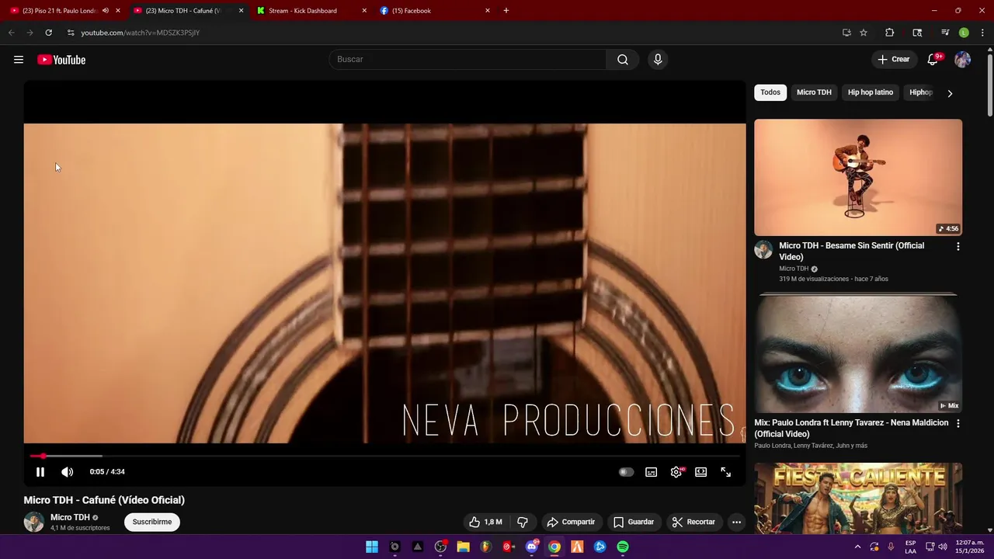The image size is (994, 559).
Task: Open the Chrome three-dot menu
Action: pyautogui.click(x=982, y=33)
